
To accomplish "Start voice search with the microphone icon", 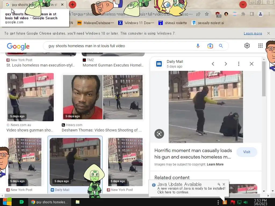I will click(x=198, y=46).
